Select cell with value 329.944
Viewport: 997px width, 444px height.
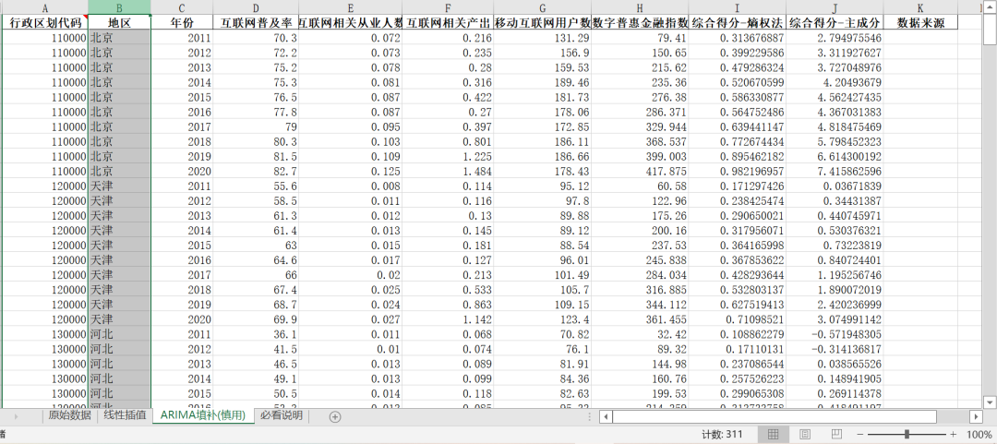pyautogui.click(x=640, y=126)
